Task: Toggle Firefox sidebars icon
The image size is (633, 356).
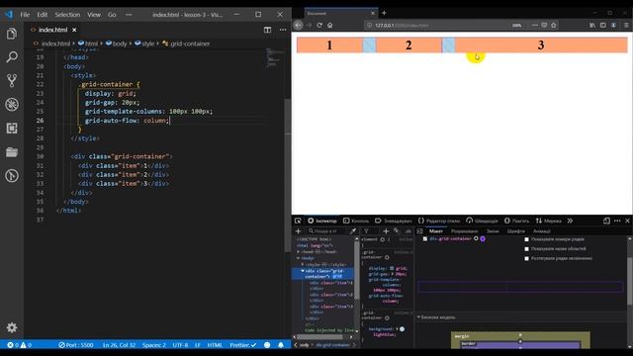Action: [602, 25]
